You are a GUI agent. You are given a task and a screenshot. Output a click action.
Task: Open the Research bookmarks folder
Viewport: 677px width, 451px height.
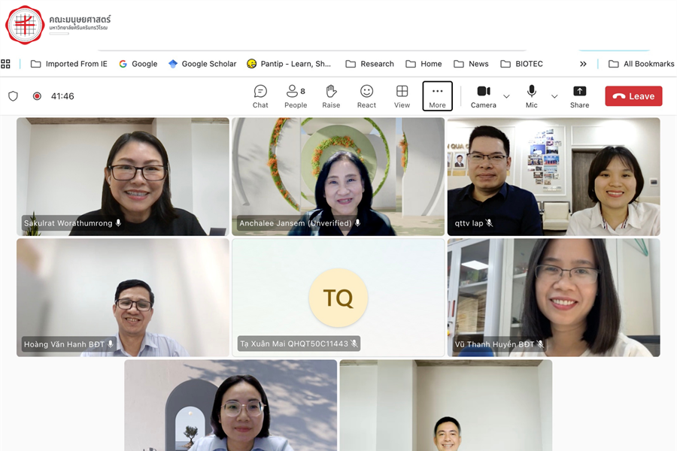coord(369,64)
